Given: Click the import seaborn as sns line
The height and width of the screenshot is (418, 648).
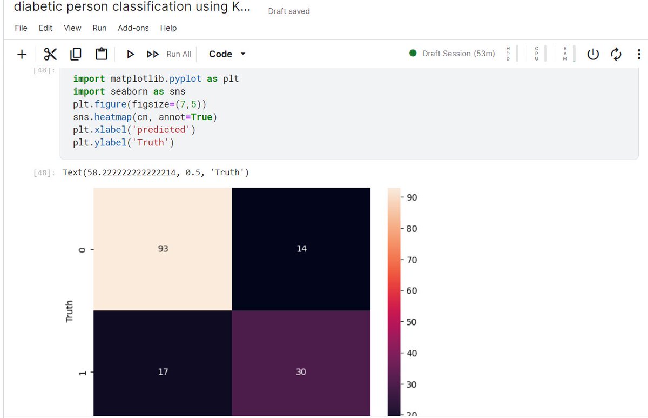Looking at the screenshot, I should tap(129, 91).
